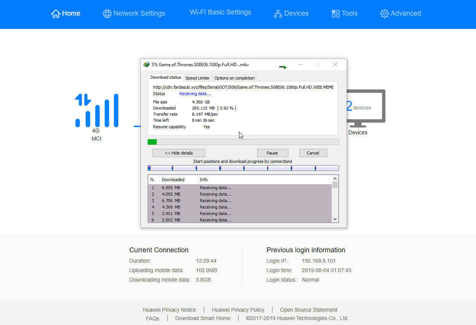Select connection row 6 with 2.002 MB
The width and height of the screenshot is (476, 325).
tap(240, 220)
